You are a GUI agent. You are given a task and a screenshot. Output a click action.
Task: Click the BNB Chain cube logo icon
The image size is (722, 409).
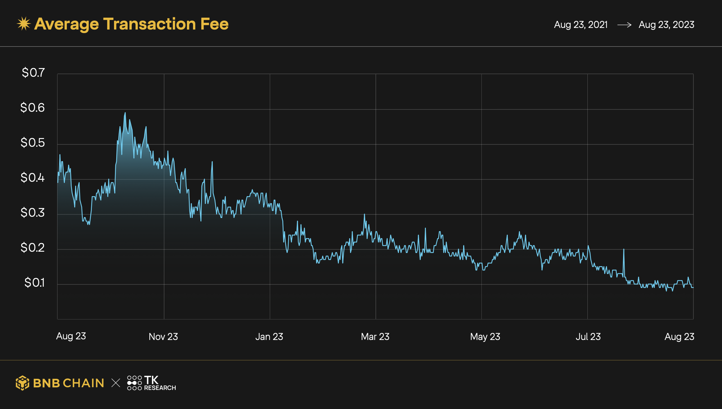22,383
